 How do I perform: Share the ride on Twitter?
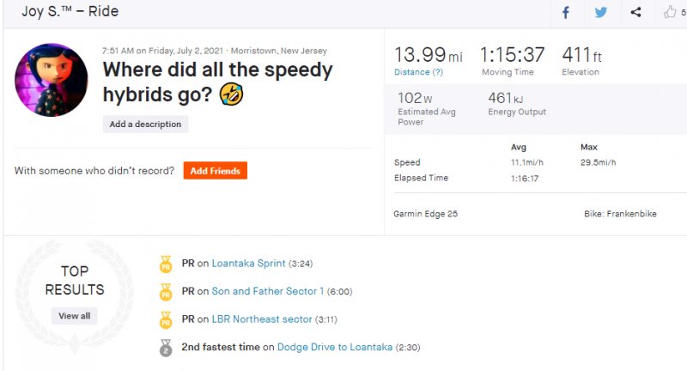click(601, 12)
